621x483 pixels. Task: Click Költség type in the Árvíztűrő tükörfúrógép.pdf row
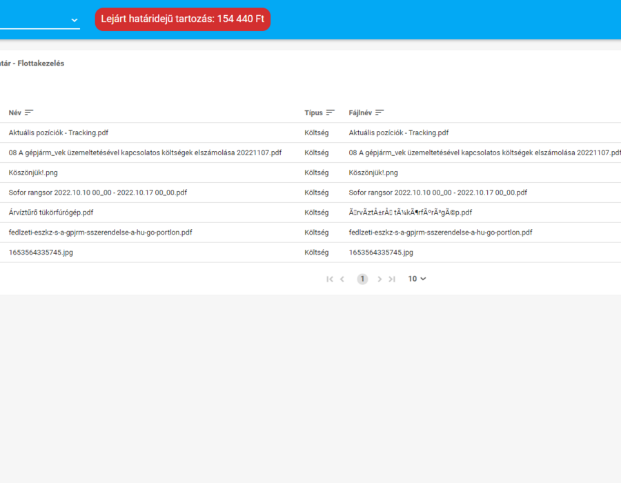coord(317,213)
